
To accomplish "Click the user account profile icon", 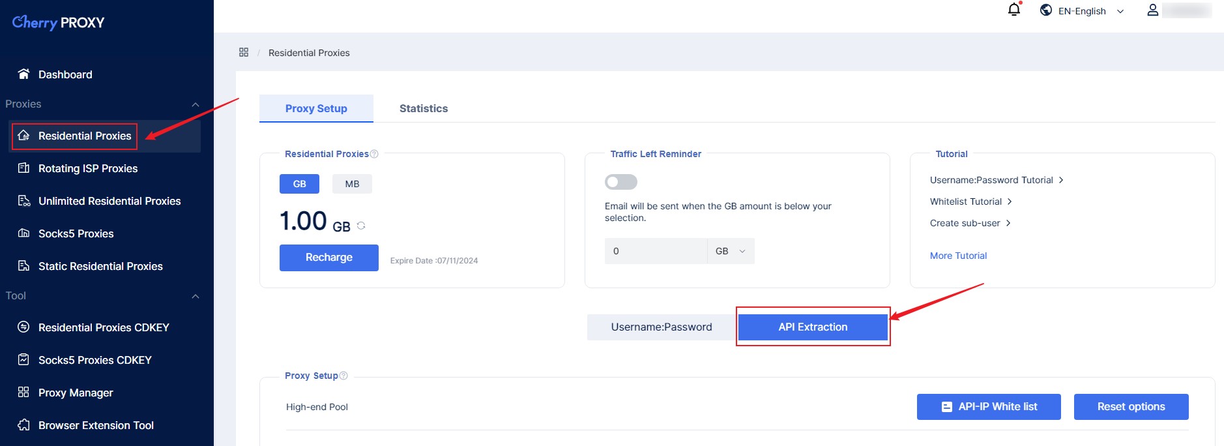I will 1152,10.
